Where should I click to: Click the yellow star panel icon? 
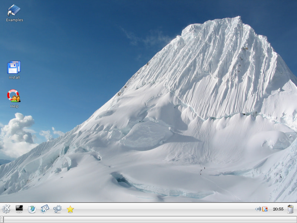(x=70, y=209)
